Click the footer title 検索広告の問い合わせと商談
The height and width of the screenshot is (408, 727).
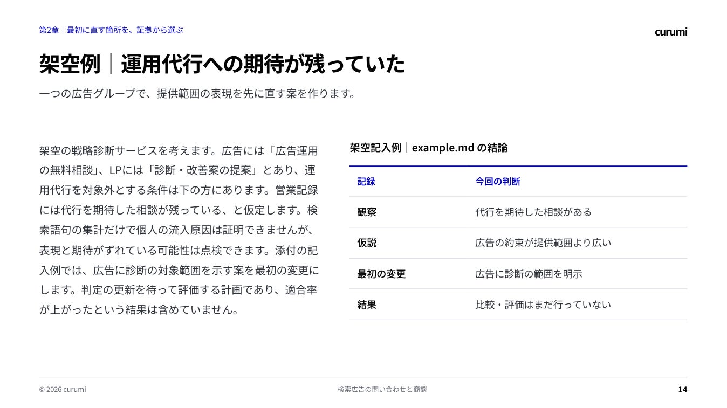point(382,389)
